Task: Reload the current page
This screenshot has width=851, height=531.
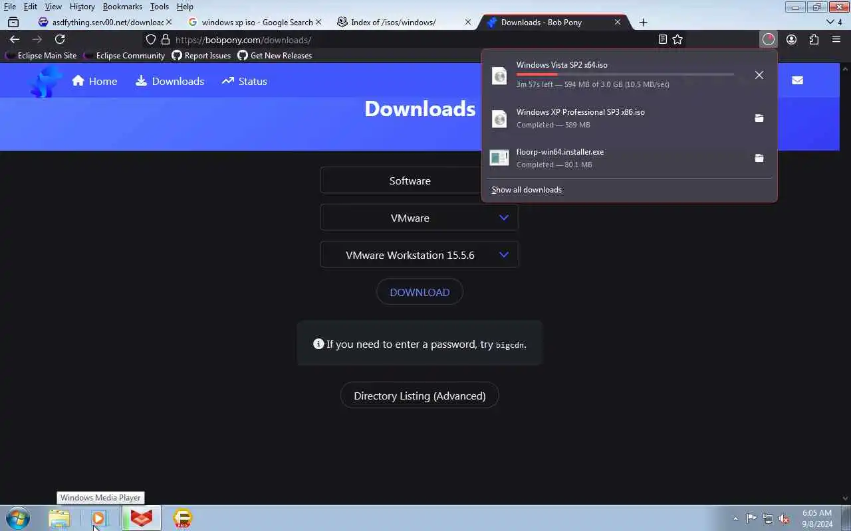Action: [60, 39]
